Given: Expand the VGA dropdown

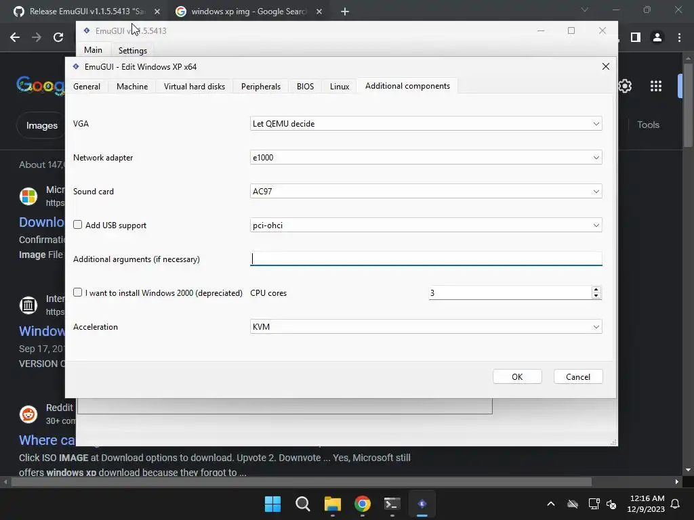Looking at the screenshot, I should pos(426,124).
